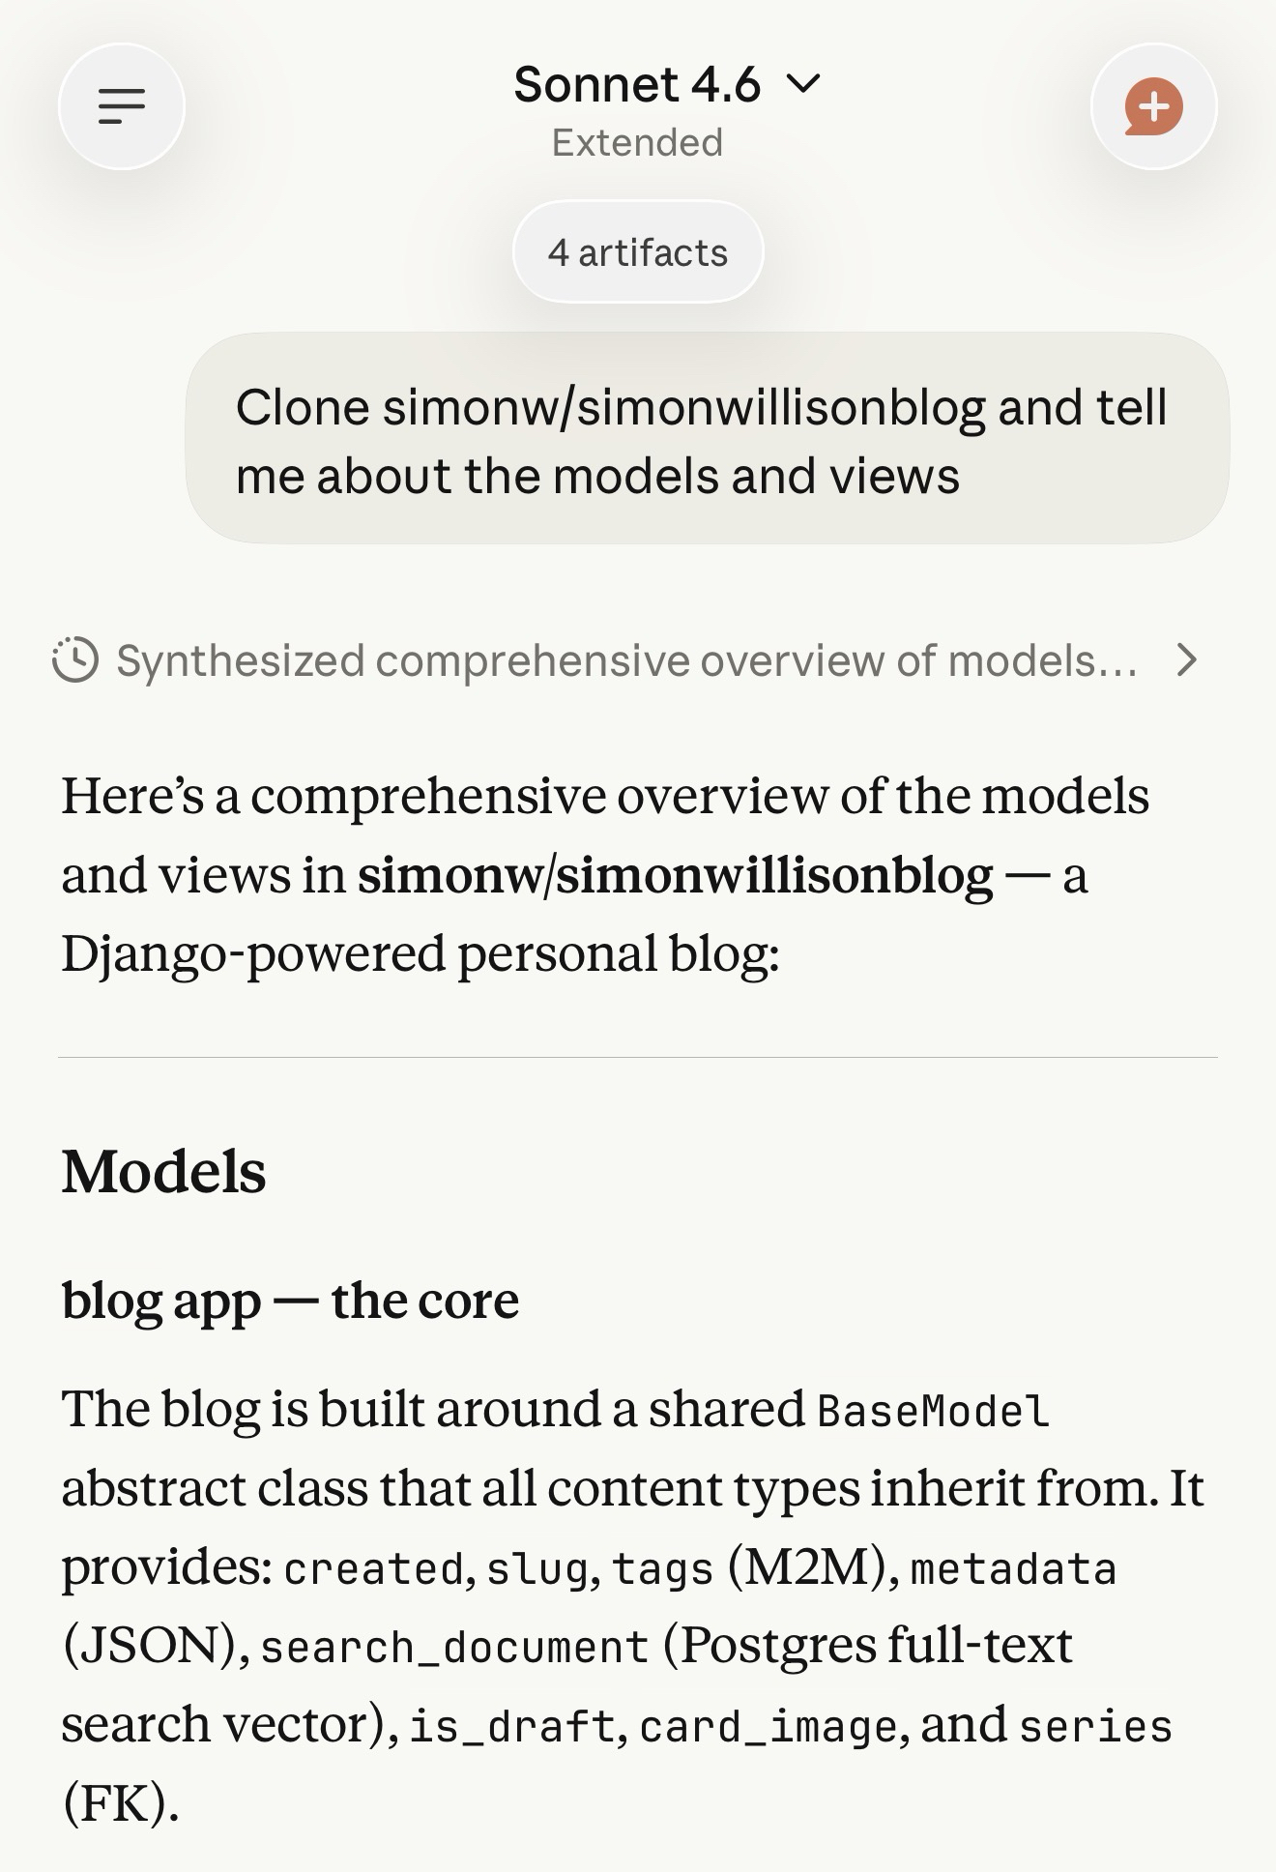Click the Models section heading
Screen dimensions: 1276x1872
[163, 1172]
